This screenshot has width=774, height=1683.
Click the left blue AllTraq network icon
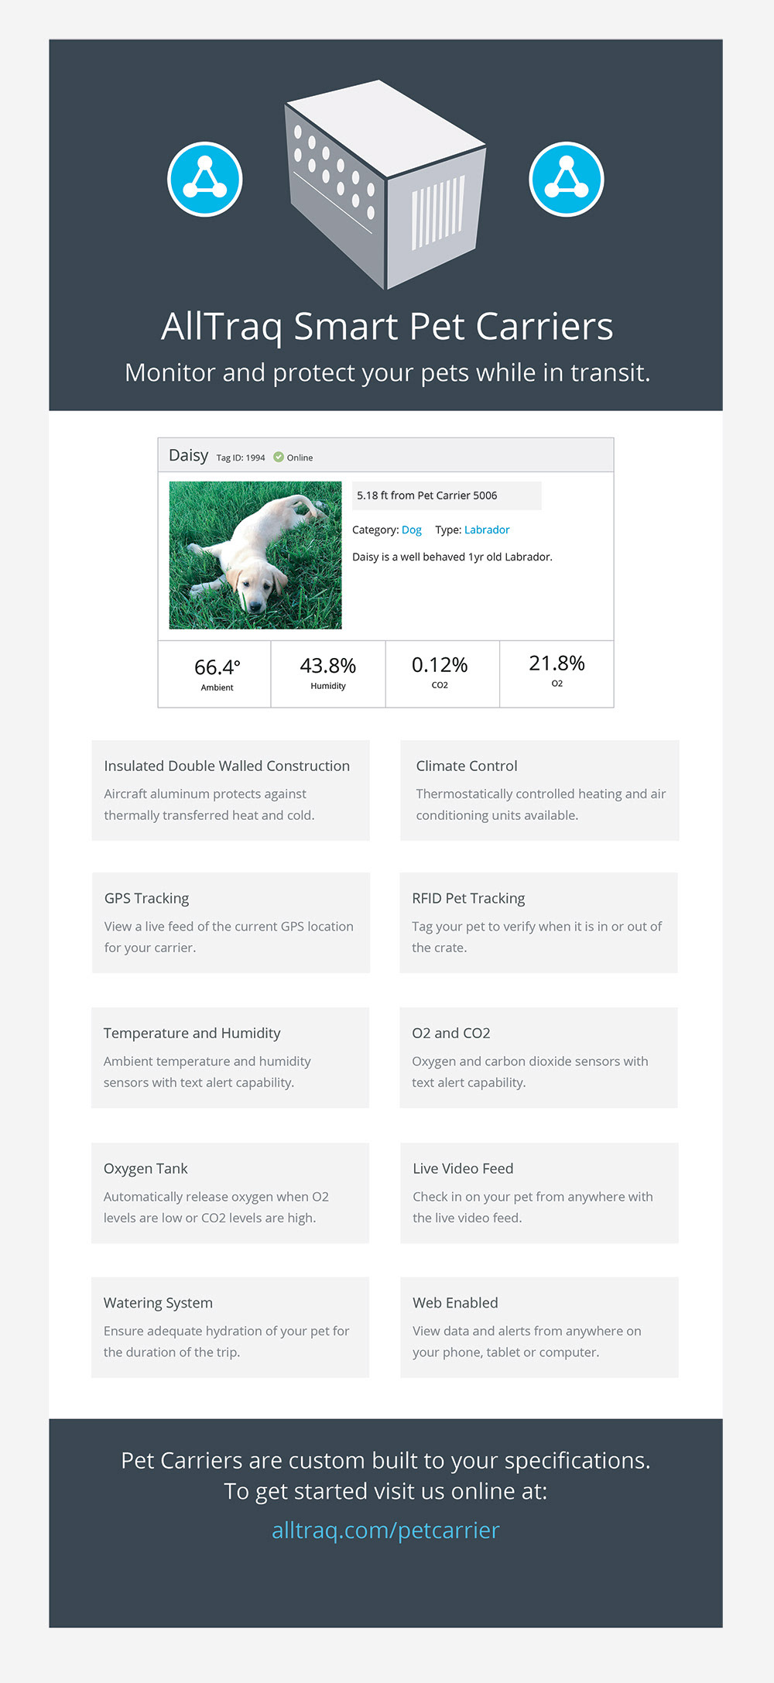pyautogui.click(x=205, y=180)
